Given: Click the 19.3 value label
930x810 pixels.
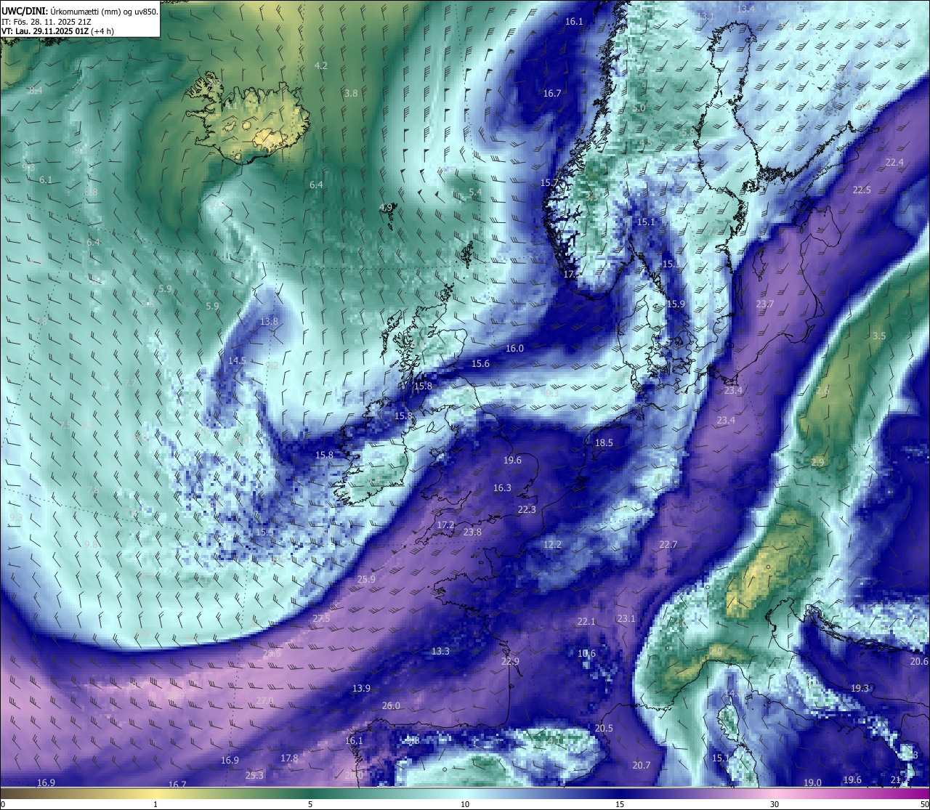Looking at the screenshot, I should point(860,687).
